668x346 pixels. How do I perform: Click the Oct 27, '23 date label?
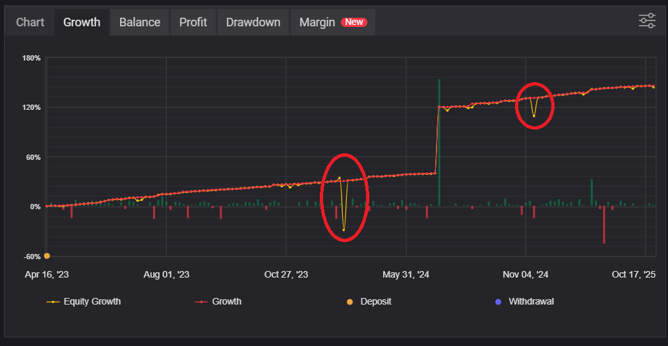286,274
